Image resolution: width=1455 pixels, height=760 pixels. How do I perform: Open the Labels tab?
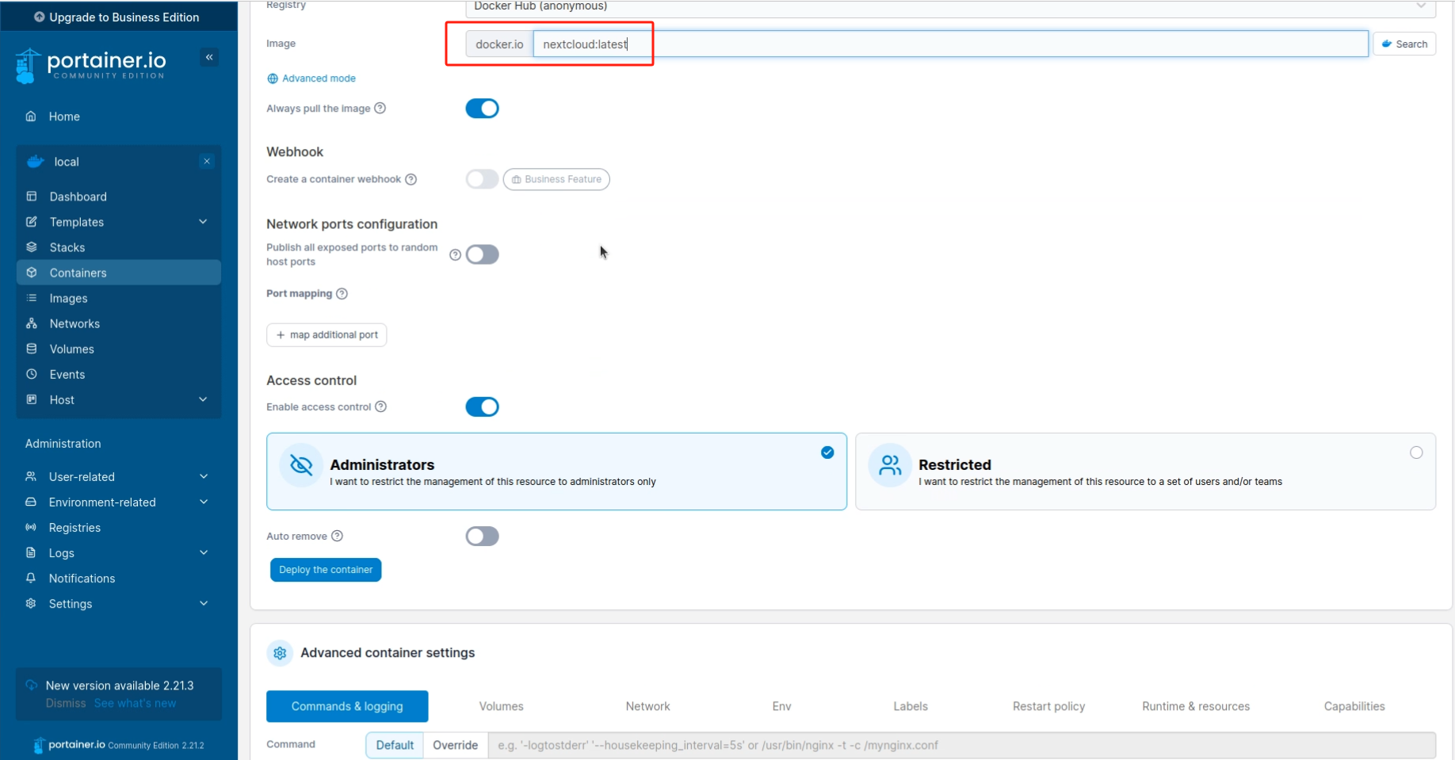click(911, 706)
